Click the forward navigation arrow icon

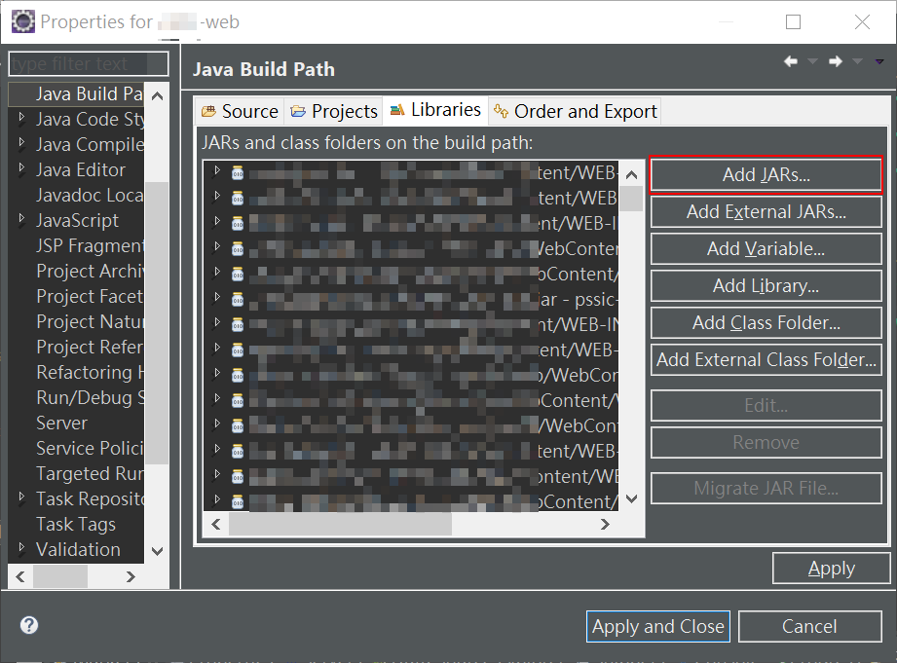click(836, 61)
